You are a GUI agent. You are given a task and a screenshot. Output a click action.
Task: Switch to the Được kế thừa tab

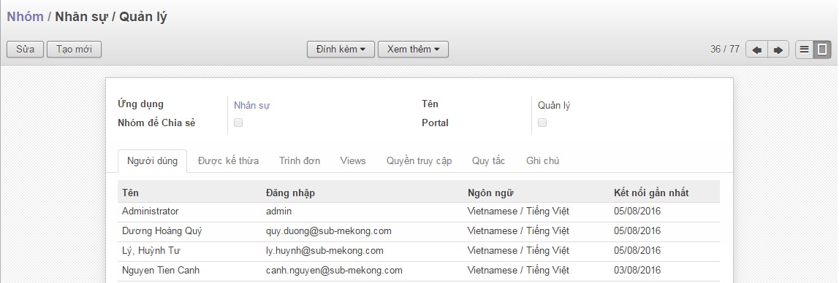[229, 160]
